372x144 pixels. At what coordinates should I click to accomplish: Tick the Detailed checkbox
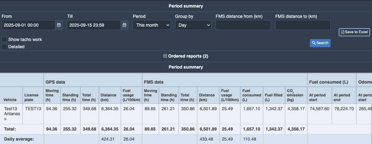[4, 47]
